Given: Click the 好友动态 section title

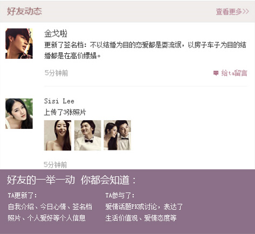Looking at the screenshot, I should [24, 11].
